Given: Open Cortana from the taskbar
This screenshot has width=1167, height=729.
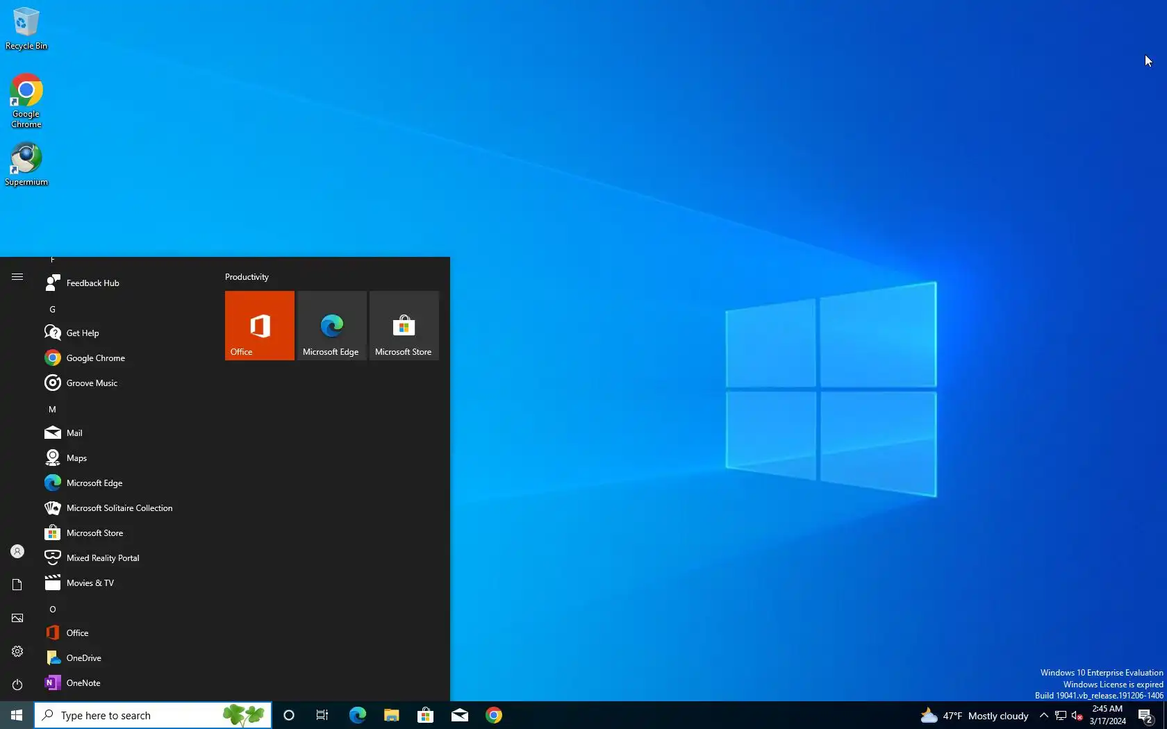Looking at the screenshot, I should pyautogui.click(x=289, y=715).
